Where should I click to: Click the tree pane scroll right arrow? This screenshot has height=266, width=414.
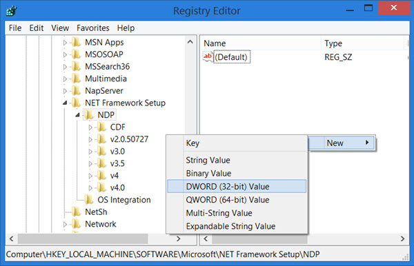179,239
